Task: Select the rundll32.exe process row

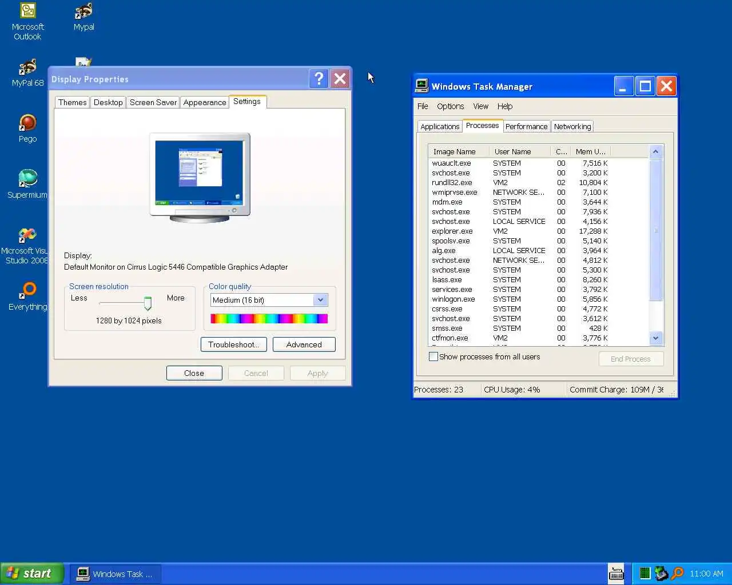Action: point(539,183)
